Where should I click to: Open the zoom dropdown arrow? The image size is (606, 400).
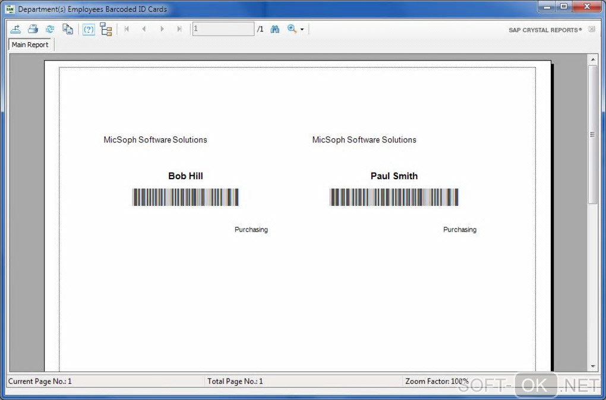tap(302, 29)
